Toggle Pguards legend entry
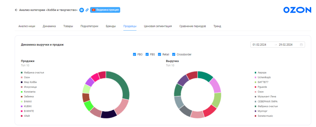This screenshot has height=127, width=316. pyautogui.click(x=261, y=87)
